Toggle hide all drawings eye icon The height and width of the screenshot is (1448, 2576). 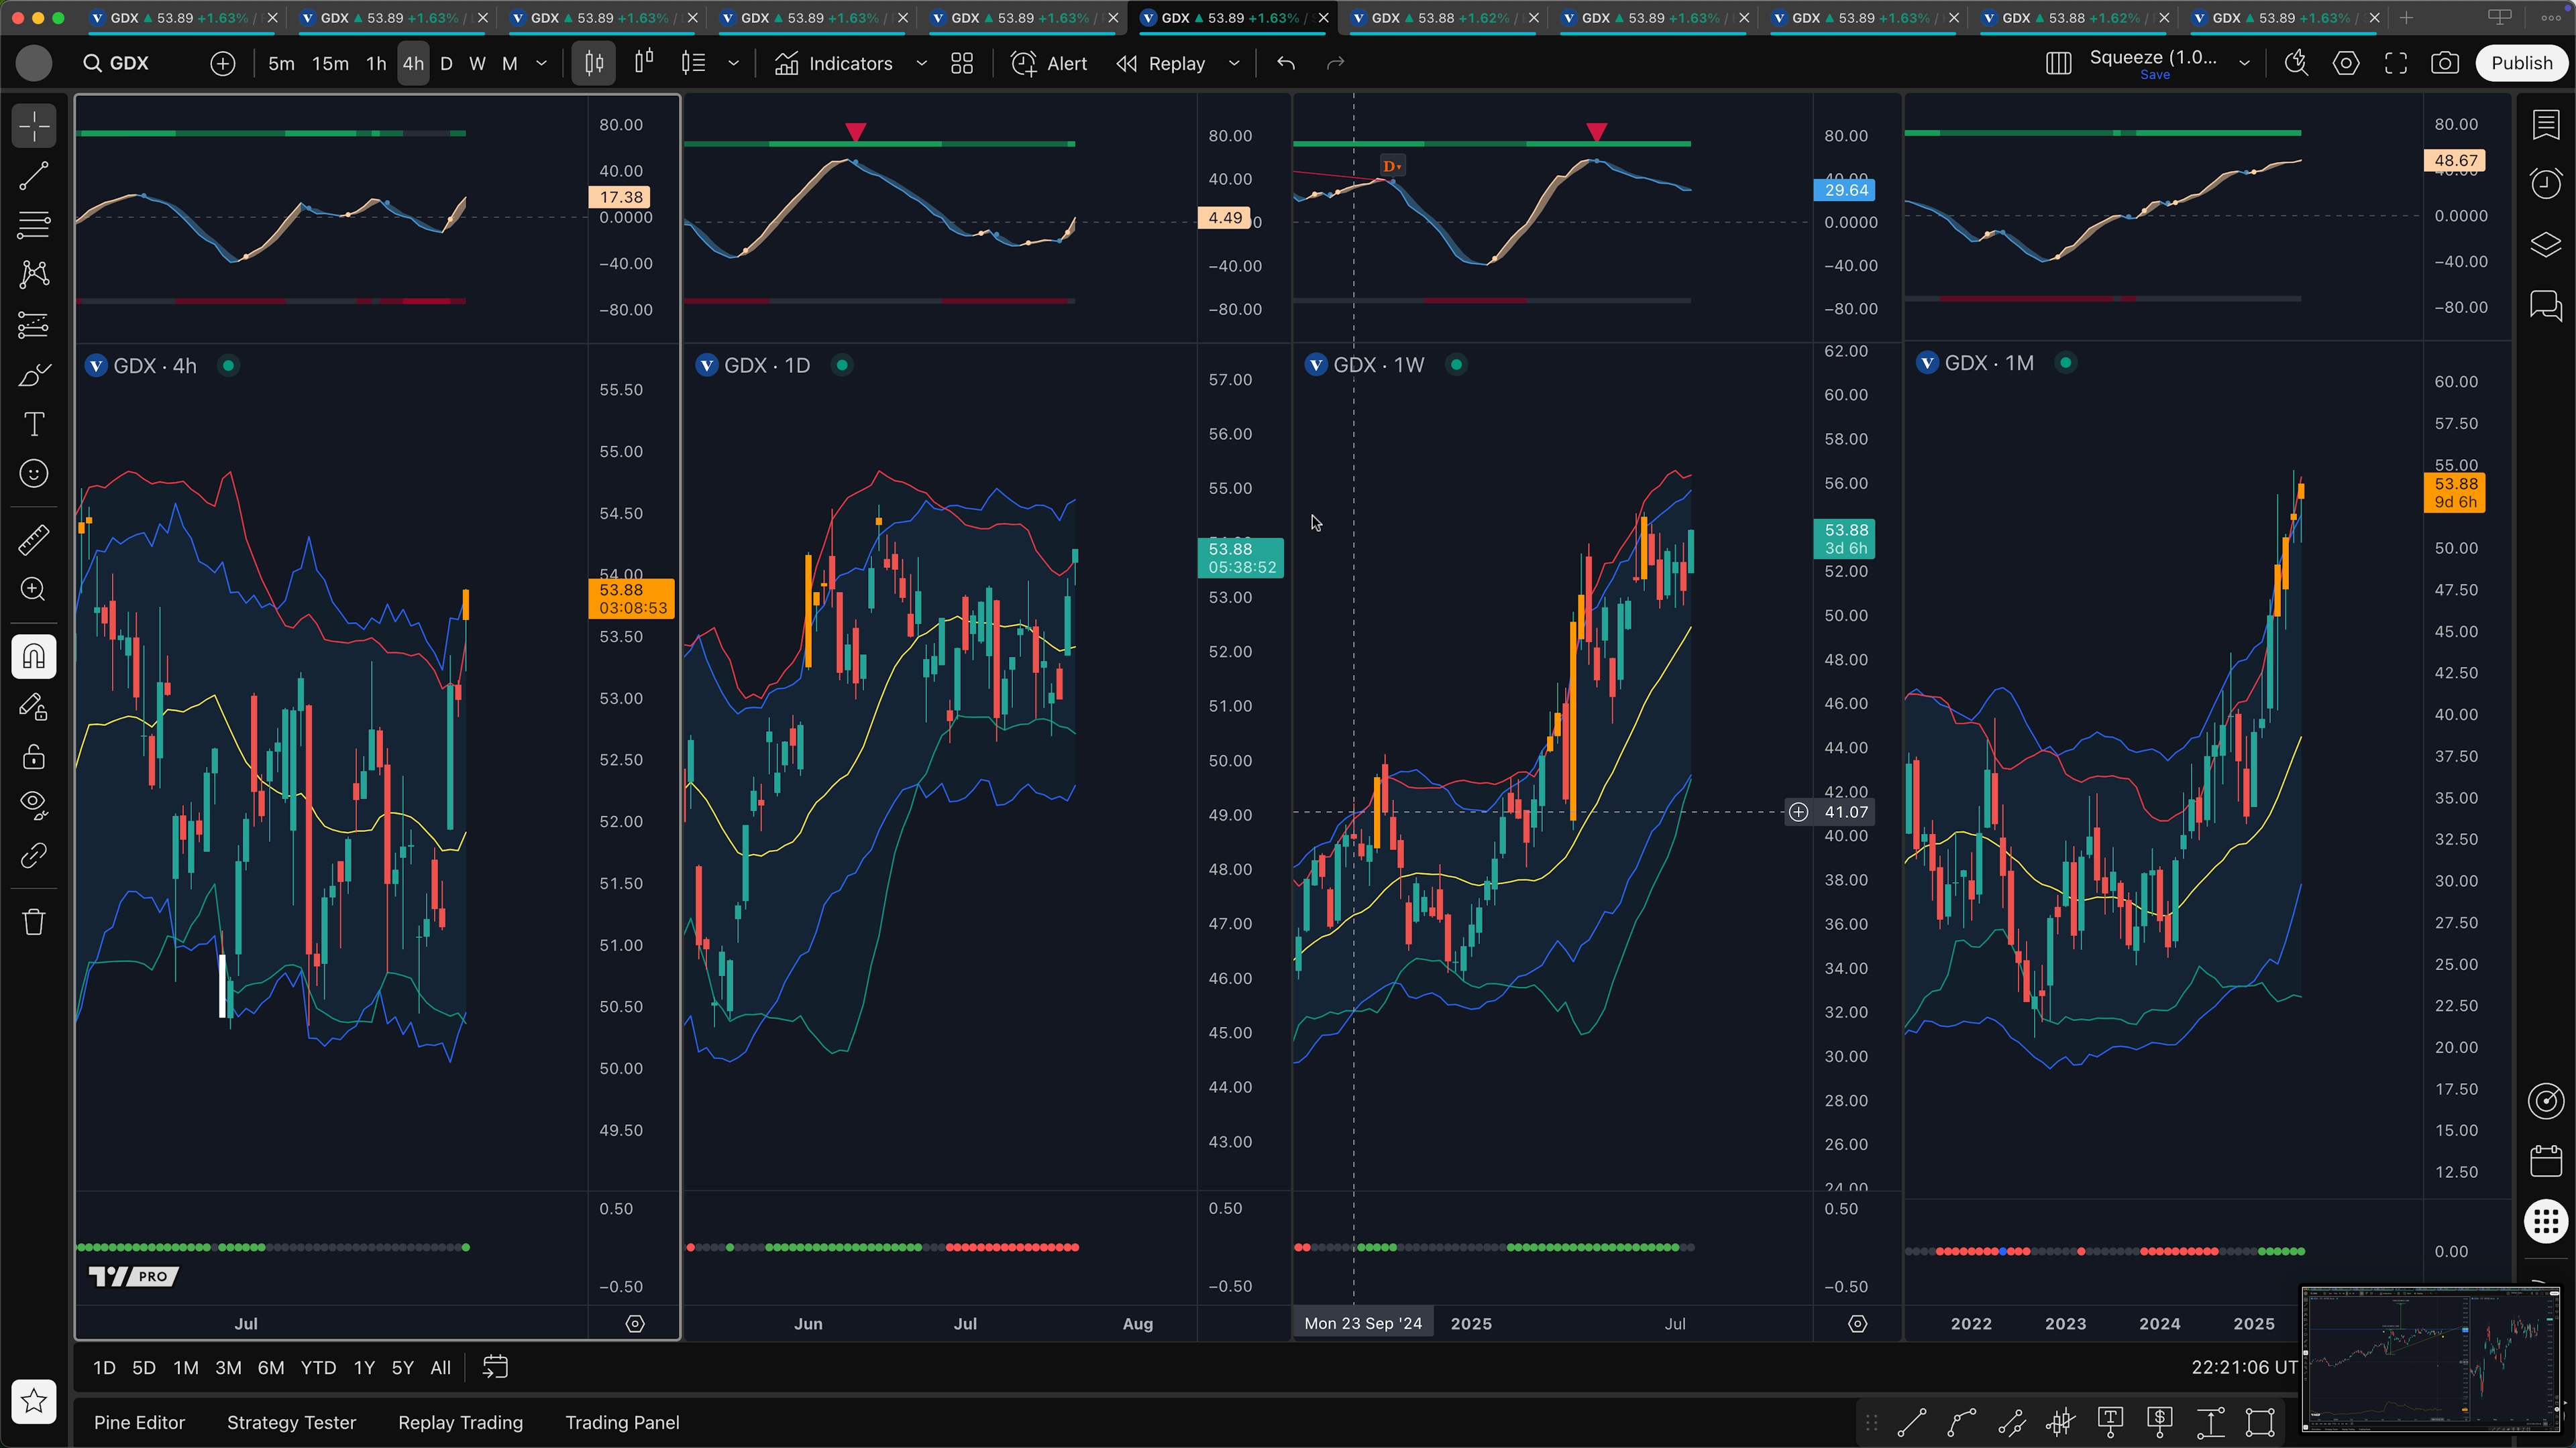click(x=34, y=804)
